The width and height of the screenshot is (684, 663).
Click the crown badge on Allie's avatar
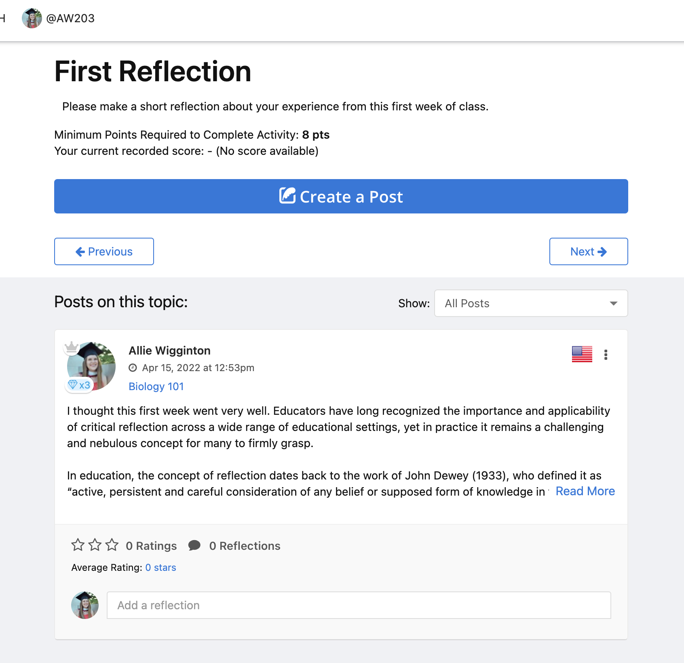click(72, 347)
